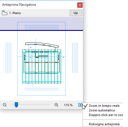Click the zoom out magnifier icon
The width and height of the screenshot is (128, 127).
coord(5,105)
